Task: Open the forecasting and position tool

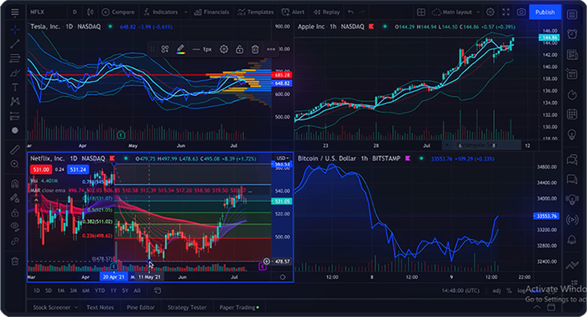Action: [x=15, y=116]
